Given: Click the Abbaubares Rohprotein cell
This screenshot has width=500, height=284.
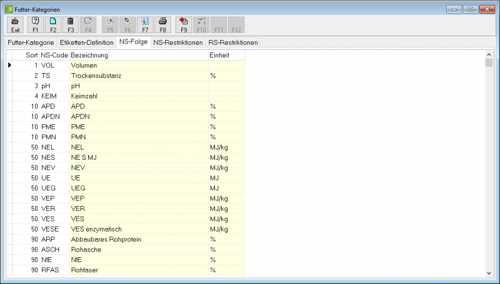Looking at the screenshot, I should [x=139, y=239].
